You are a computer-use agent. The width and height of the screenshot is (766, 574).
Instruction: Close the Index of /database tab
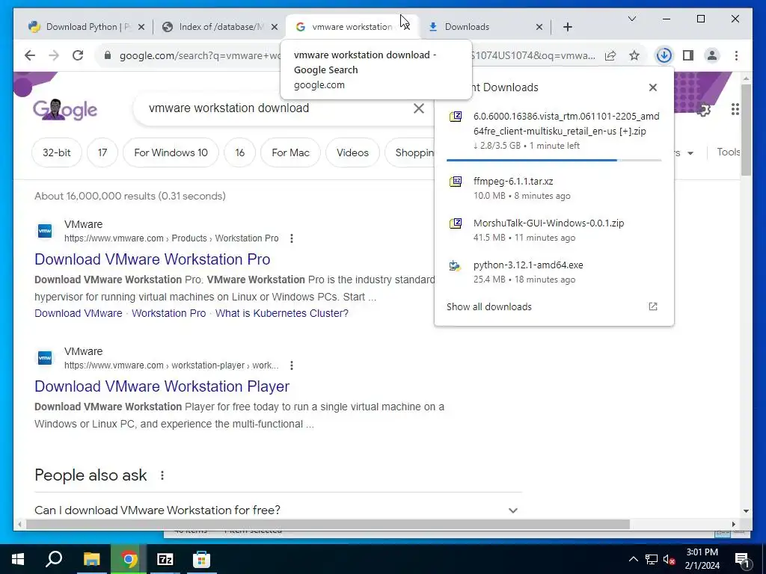[x=275, y=28]
